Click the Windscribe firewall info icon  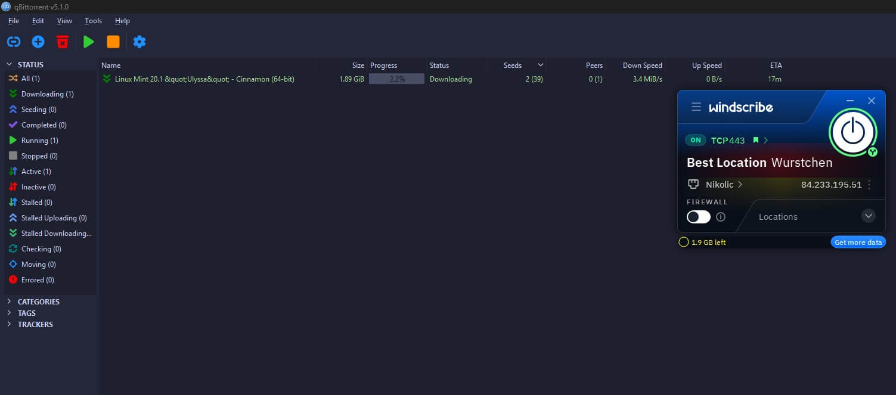(x=721, y=217)
